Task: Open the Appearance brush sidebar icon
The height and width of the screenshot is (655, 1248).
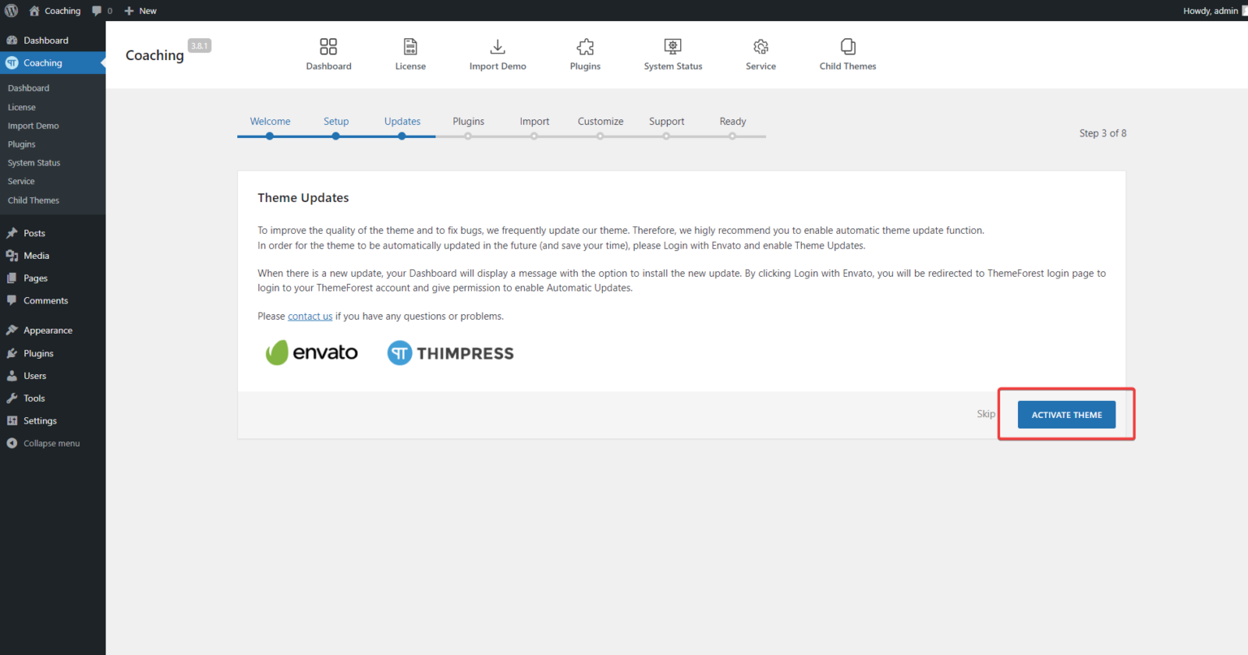Action: (11, 330)
